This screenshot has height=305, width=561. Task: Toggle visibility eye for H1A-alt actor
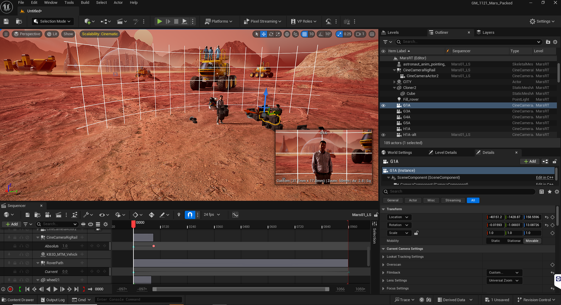(x=383, y=135)
